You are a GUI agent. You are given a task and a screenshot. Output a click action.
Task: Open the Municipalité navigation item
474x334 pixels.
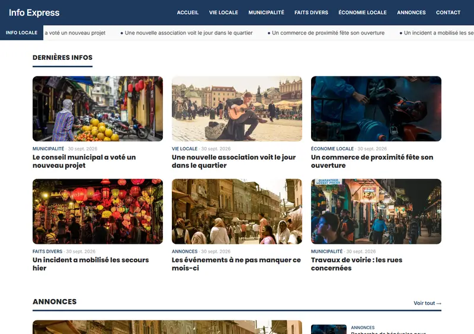(x=266, y=12)
